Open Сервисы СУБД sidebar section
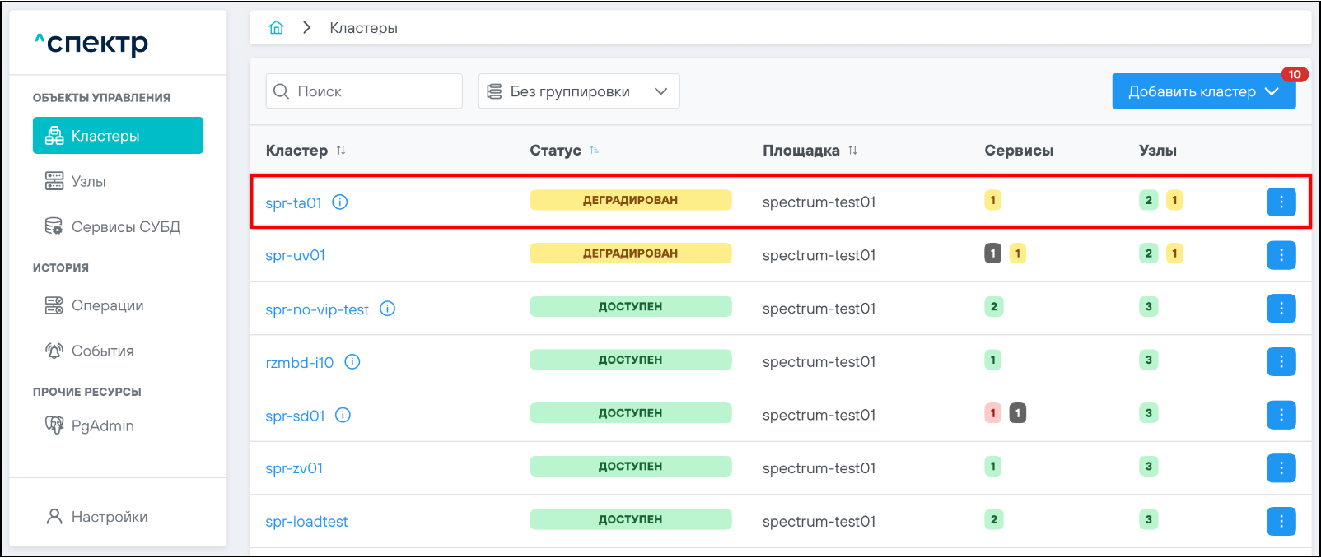1321x558 pixels. pyautogui.click(x=125, y=226)
